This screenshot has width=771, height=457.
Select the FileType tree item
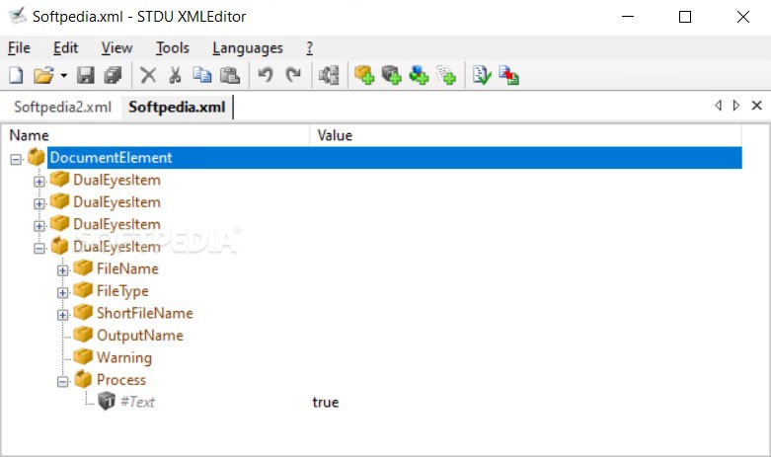(x=122, y=291)
